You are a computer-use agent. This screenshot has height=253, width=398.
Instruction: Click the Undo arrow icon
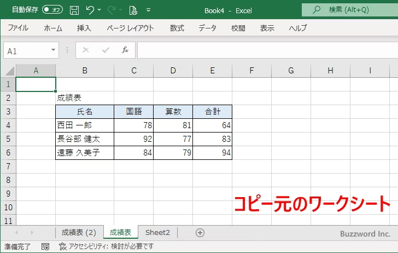[91, 9]
